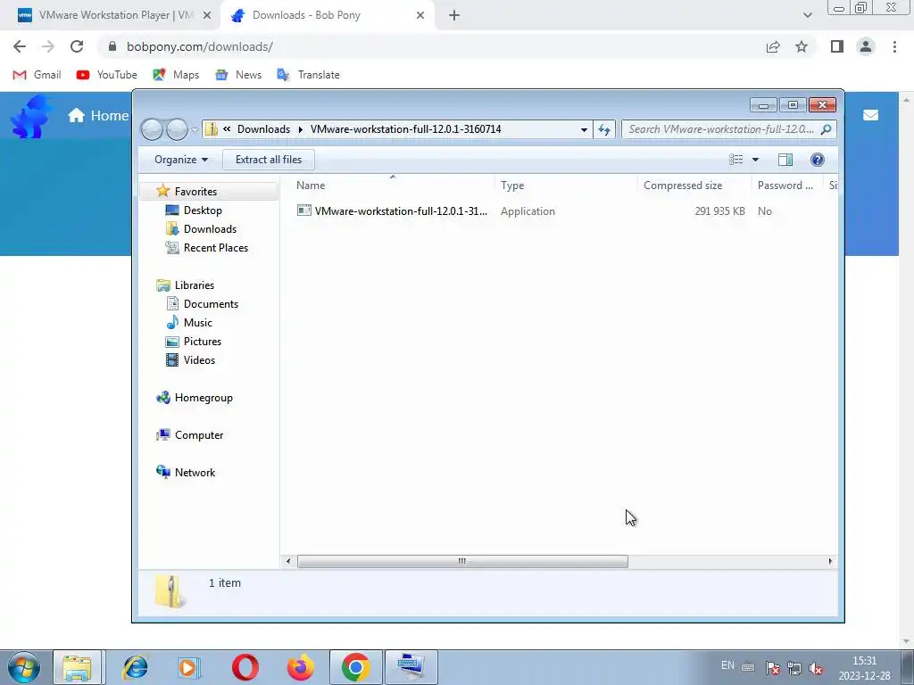The image size is (914, 685).
Task: Launch Opera browser from the taskbar
Action: (x=245, y=667)
